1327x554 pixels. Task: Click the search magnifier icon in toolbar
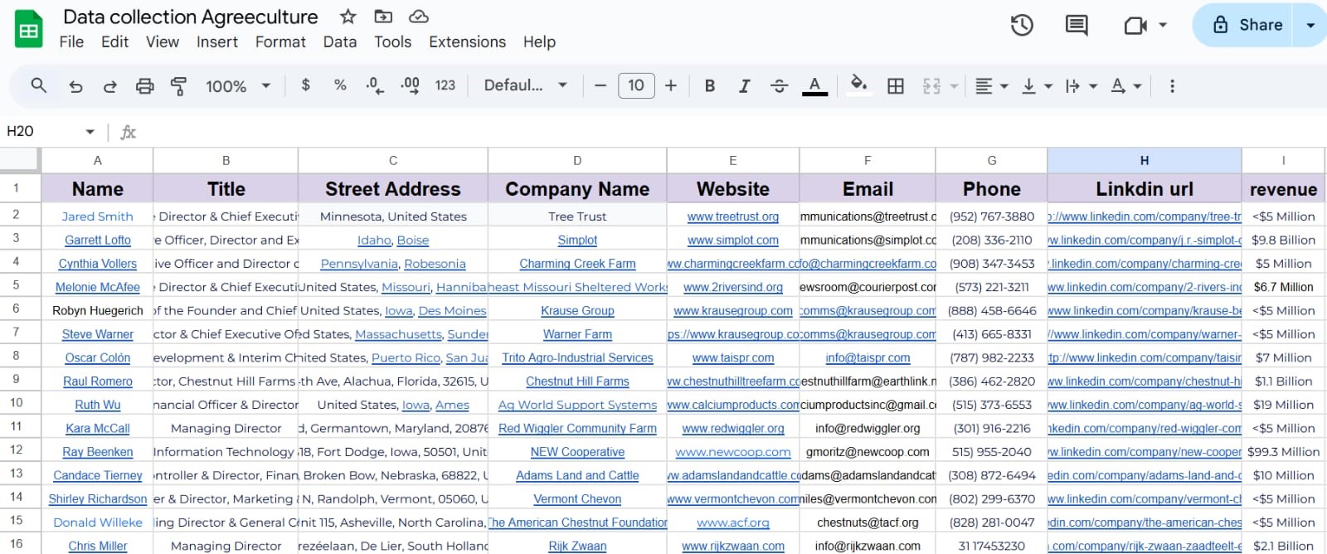click(38, 85)
